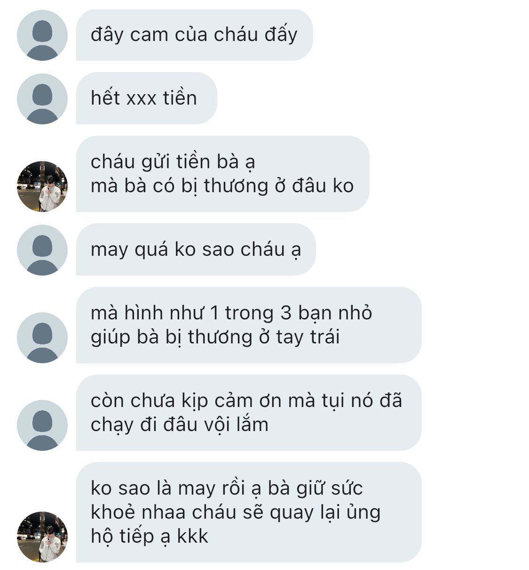Tap the default avatar beside 'mà hình như 1 trong 3'
Viewport: 529px width, 570px height.
pos(42,337)
